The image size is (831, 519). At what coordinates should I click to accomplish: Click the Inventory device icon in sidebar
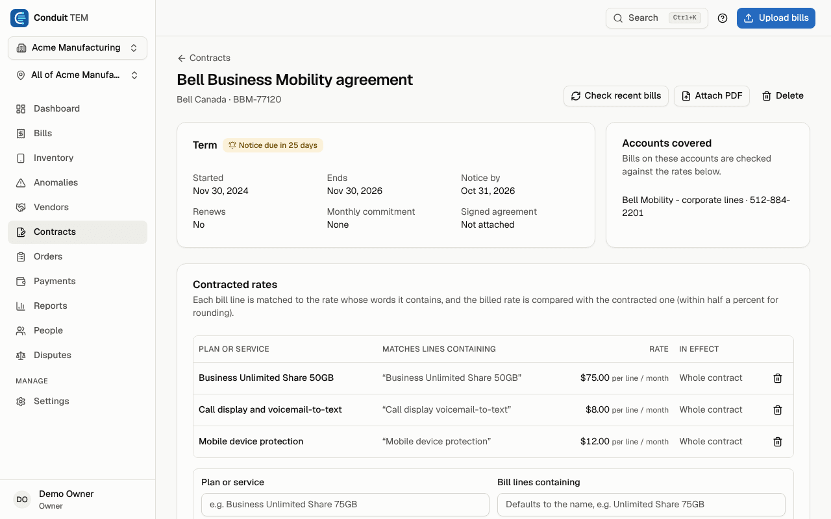point(21,158)
